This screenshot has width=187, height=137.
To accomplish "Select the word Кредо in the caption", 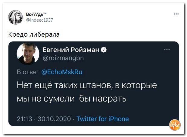I will (x=18, y=35).
